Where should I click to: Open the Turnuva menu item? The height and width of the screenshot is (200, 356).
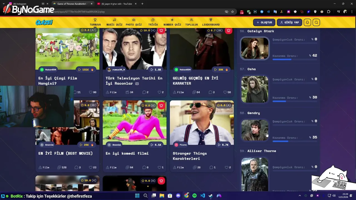coord(95,22)
